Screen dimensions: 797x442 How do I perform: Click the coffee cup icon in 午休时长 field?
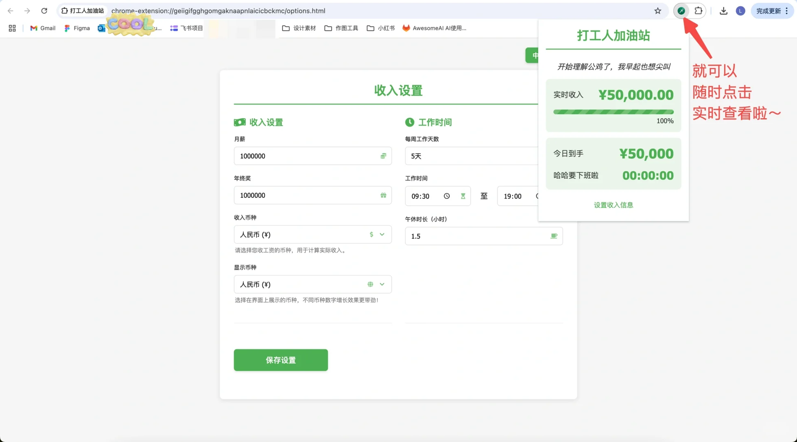point(554,236)
